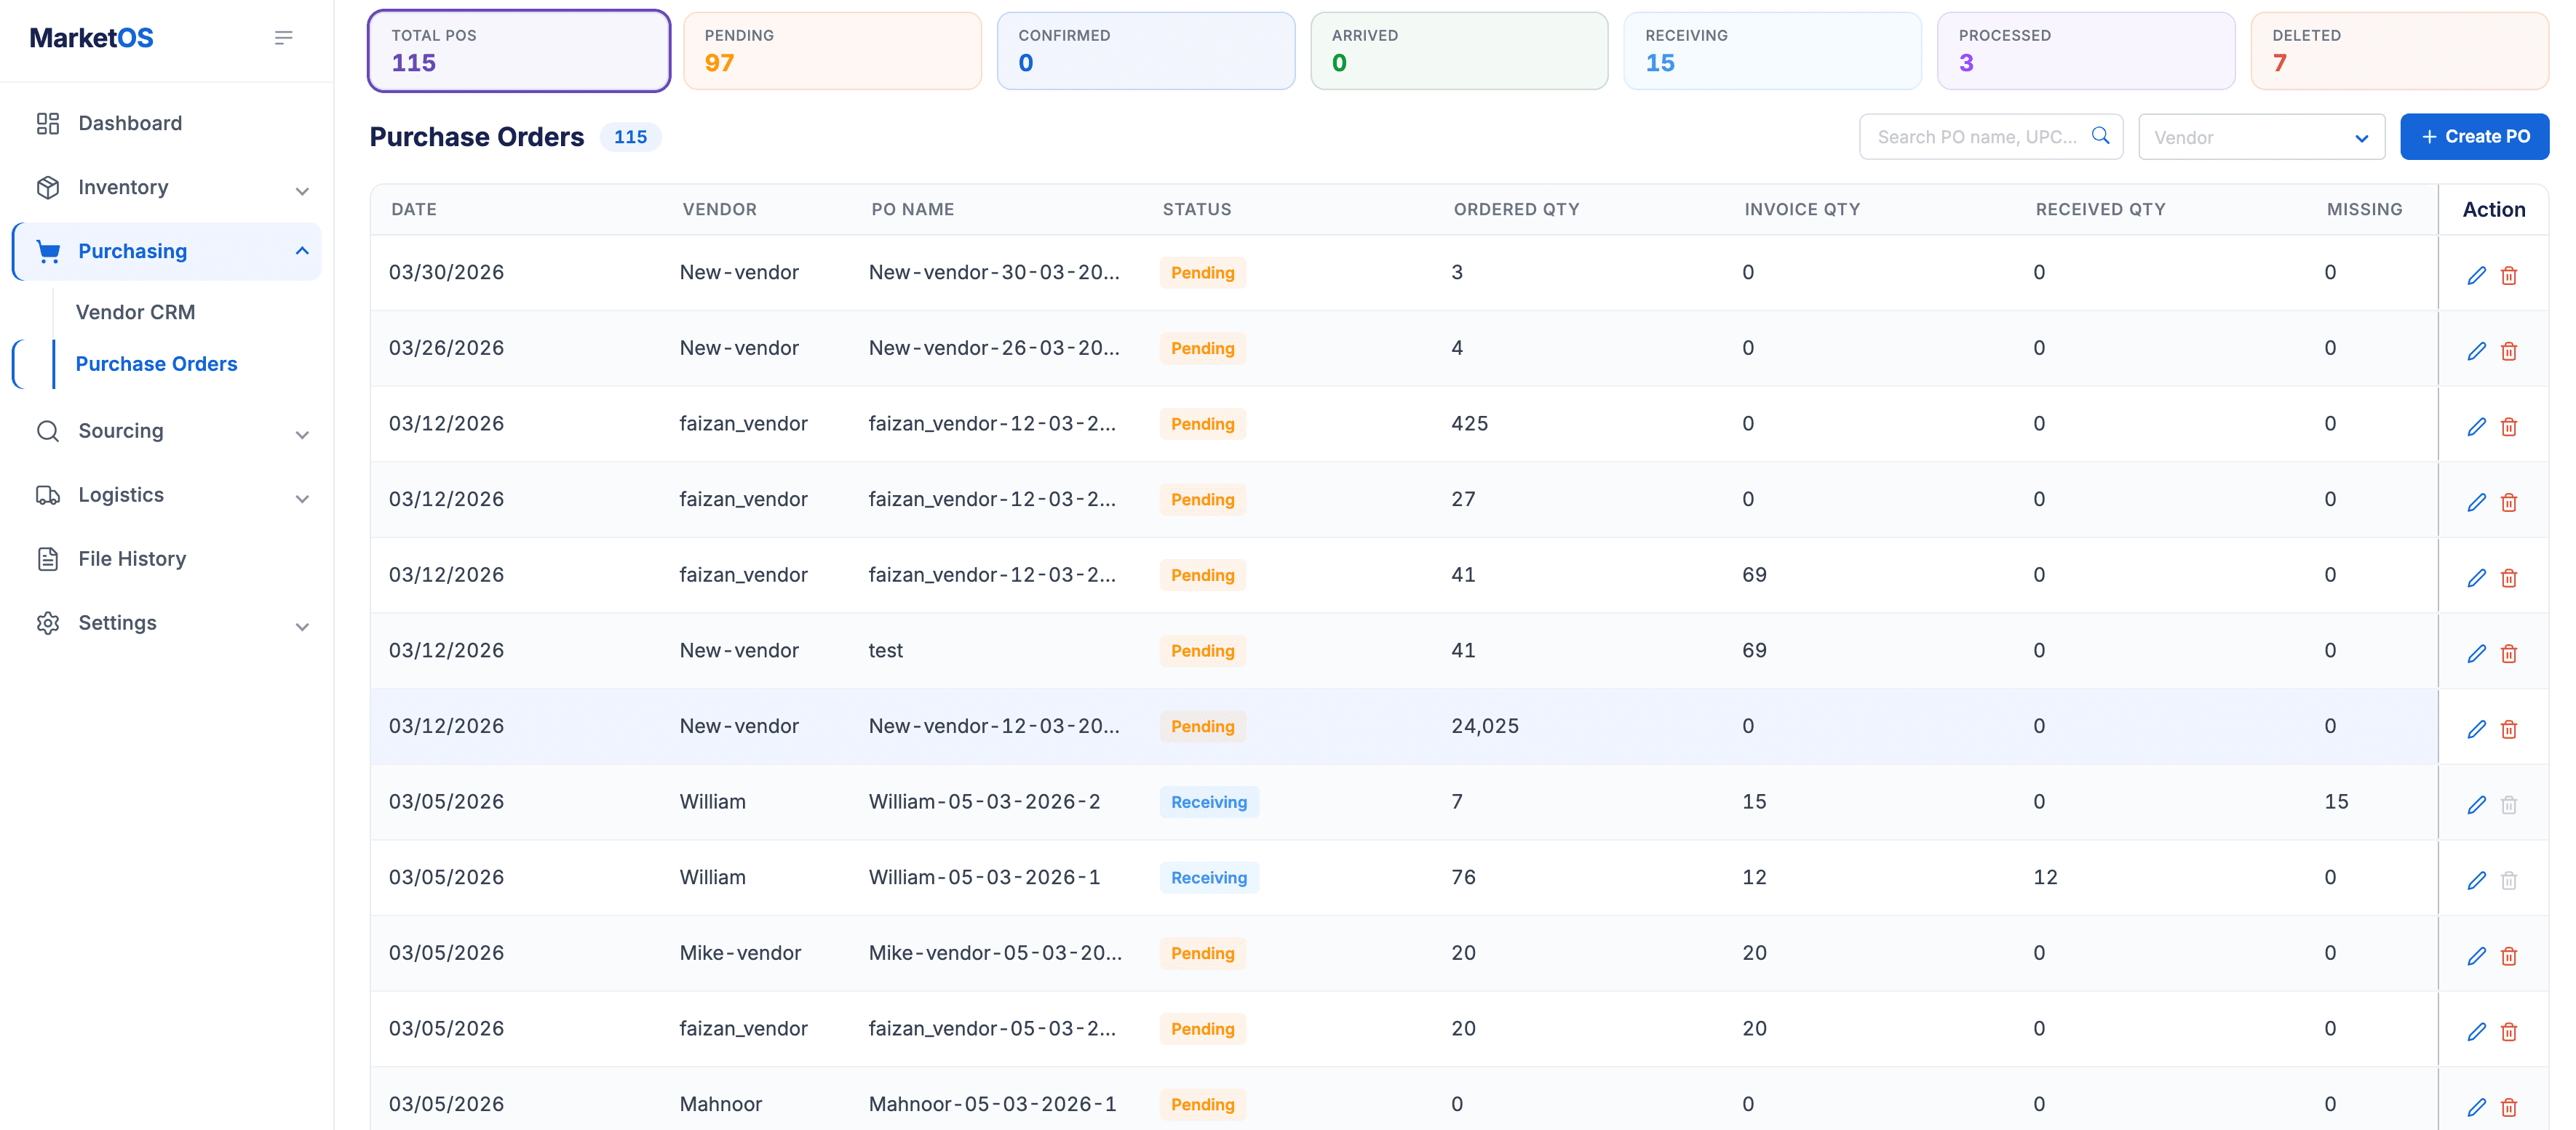Click pencil icon for William-05-03-2026-2 order

click(x=2476, y=805)
